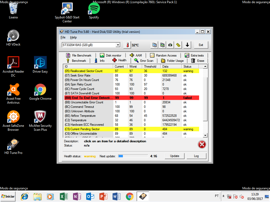The image size is (270, 202).
Task: Select Airflow Temperature row
Action: coord(132,116)
